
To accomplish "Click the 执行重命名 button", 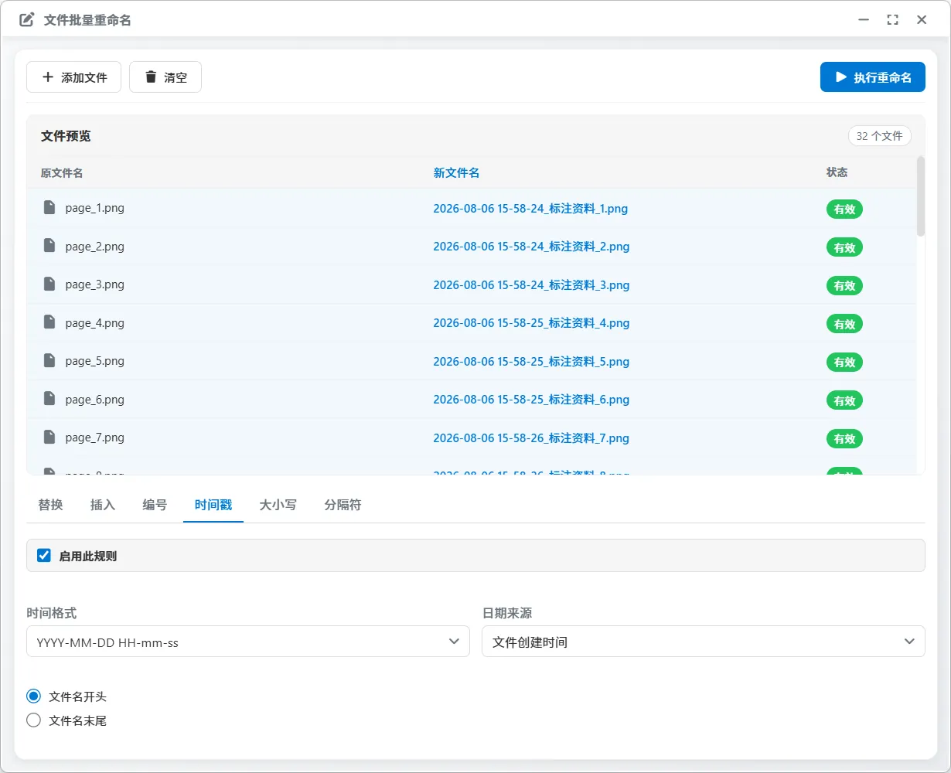I will click(x=873, y=77).
